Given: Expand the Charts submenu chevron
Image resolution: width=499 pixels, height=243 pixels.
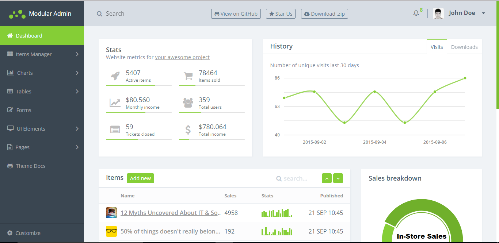Looking at the screenshot, I should point(77,73).
